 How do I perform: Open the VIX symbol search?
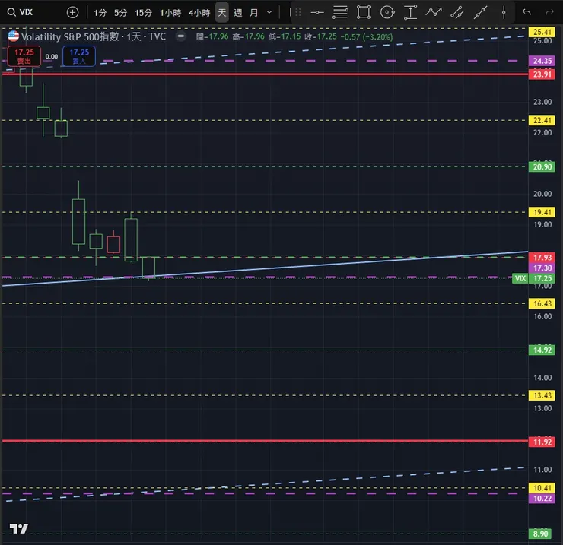21,12
